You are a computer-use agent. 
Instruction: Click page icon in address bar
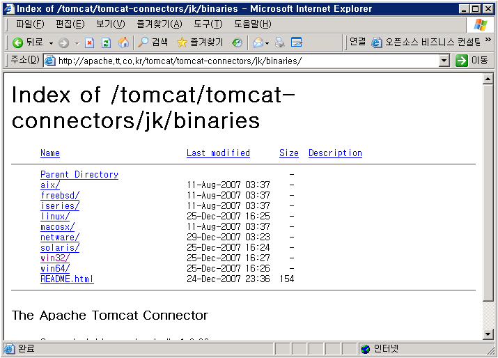click(x=50, y=61)
